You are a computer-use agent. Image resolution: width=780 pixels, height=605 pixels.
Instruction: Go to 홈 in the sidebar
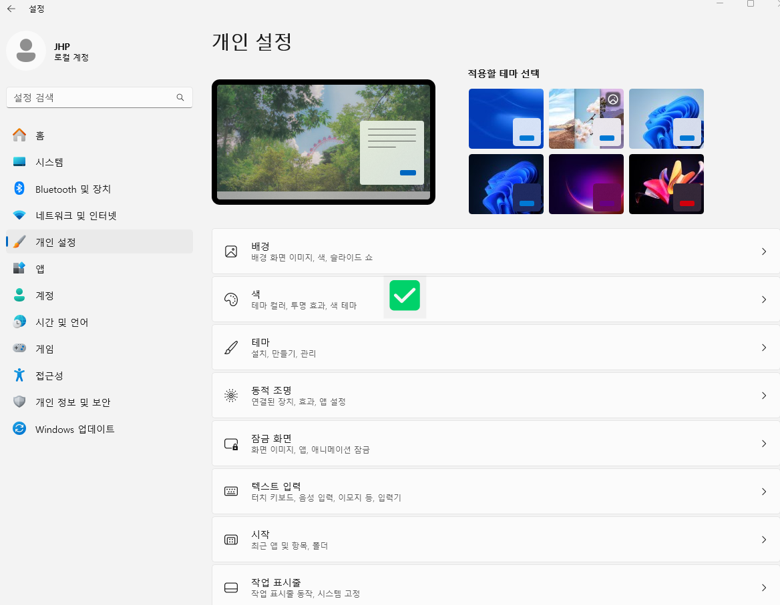click(100, 135)
